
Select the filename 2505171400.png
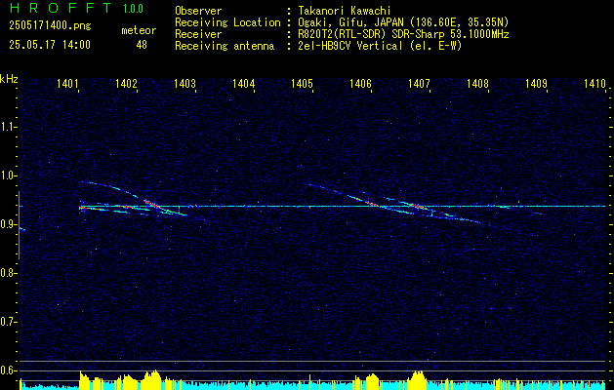pyautogui.click(x=50, y=25)
